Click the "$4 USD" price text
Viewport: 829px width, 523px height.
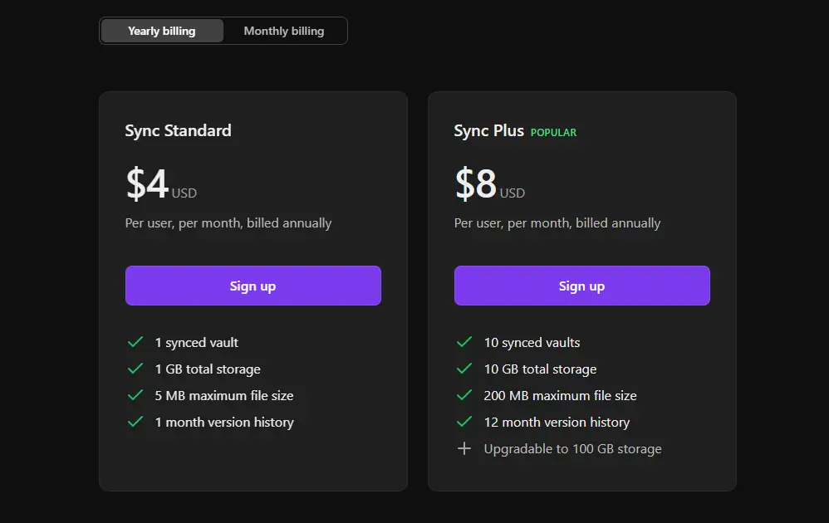[162, 184]
